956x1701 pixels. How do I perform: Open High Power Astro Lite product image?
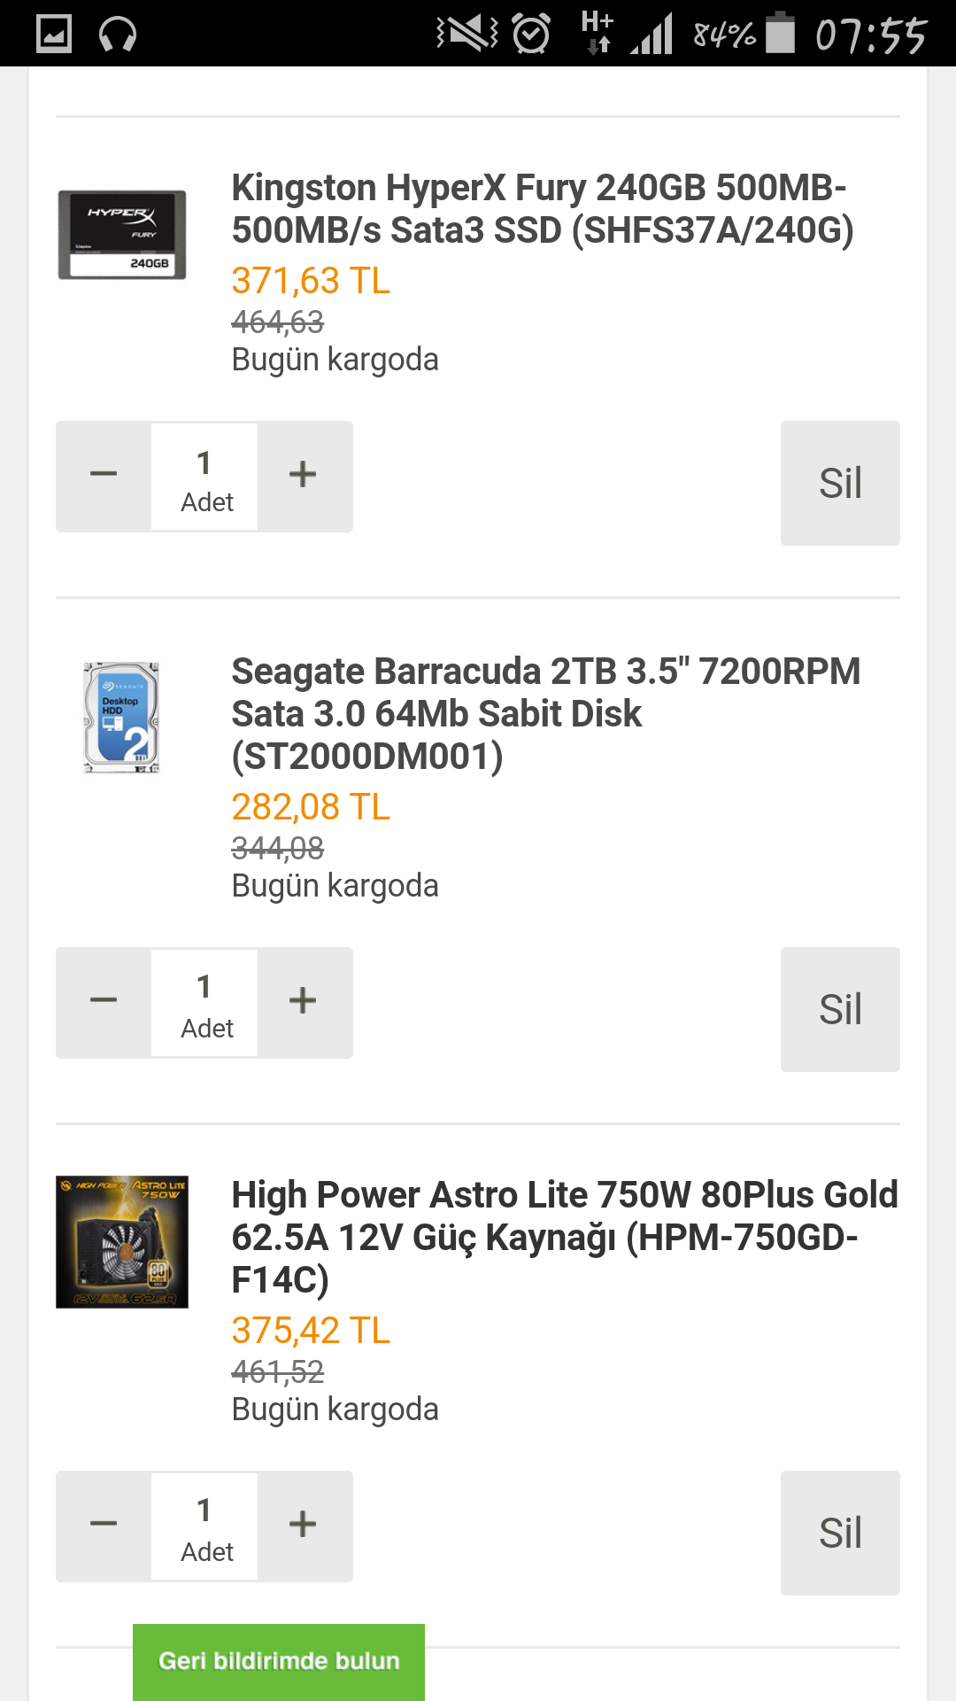(x=122, y=1241)
